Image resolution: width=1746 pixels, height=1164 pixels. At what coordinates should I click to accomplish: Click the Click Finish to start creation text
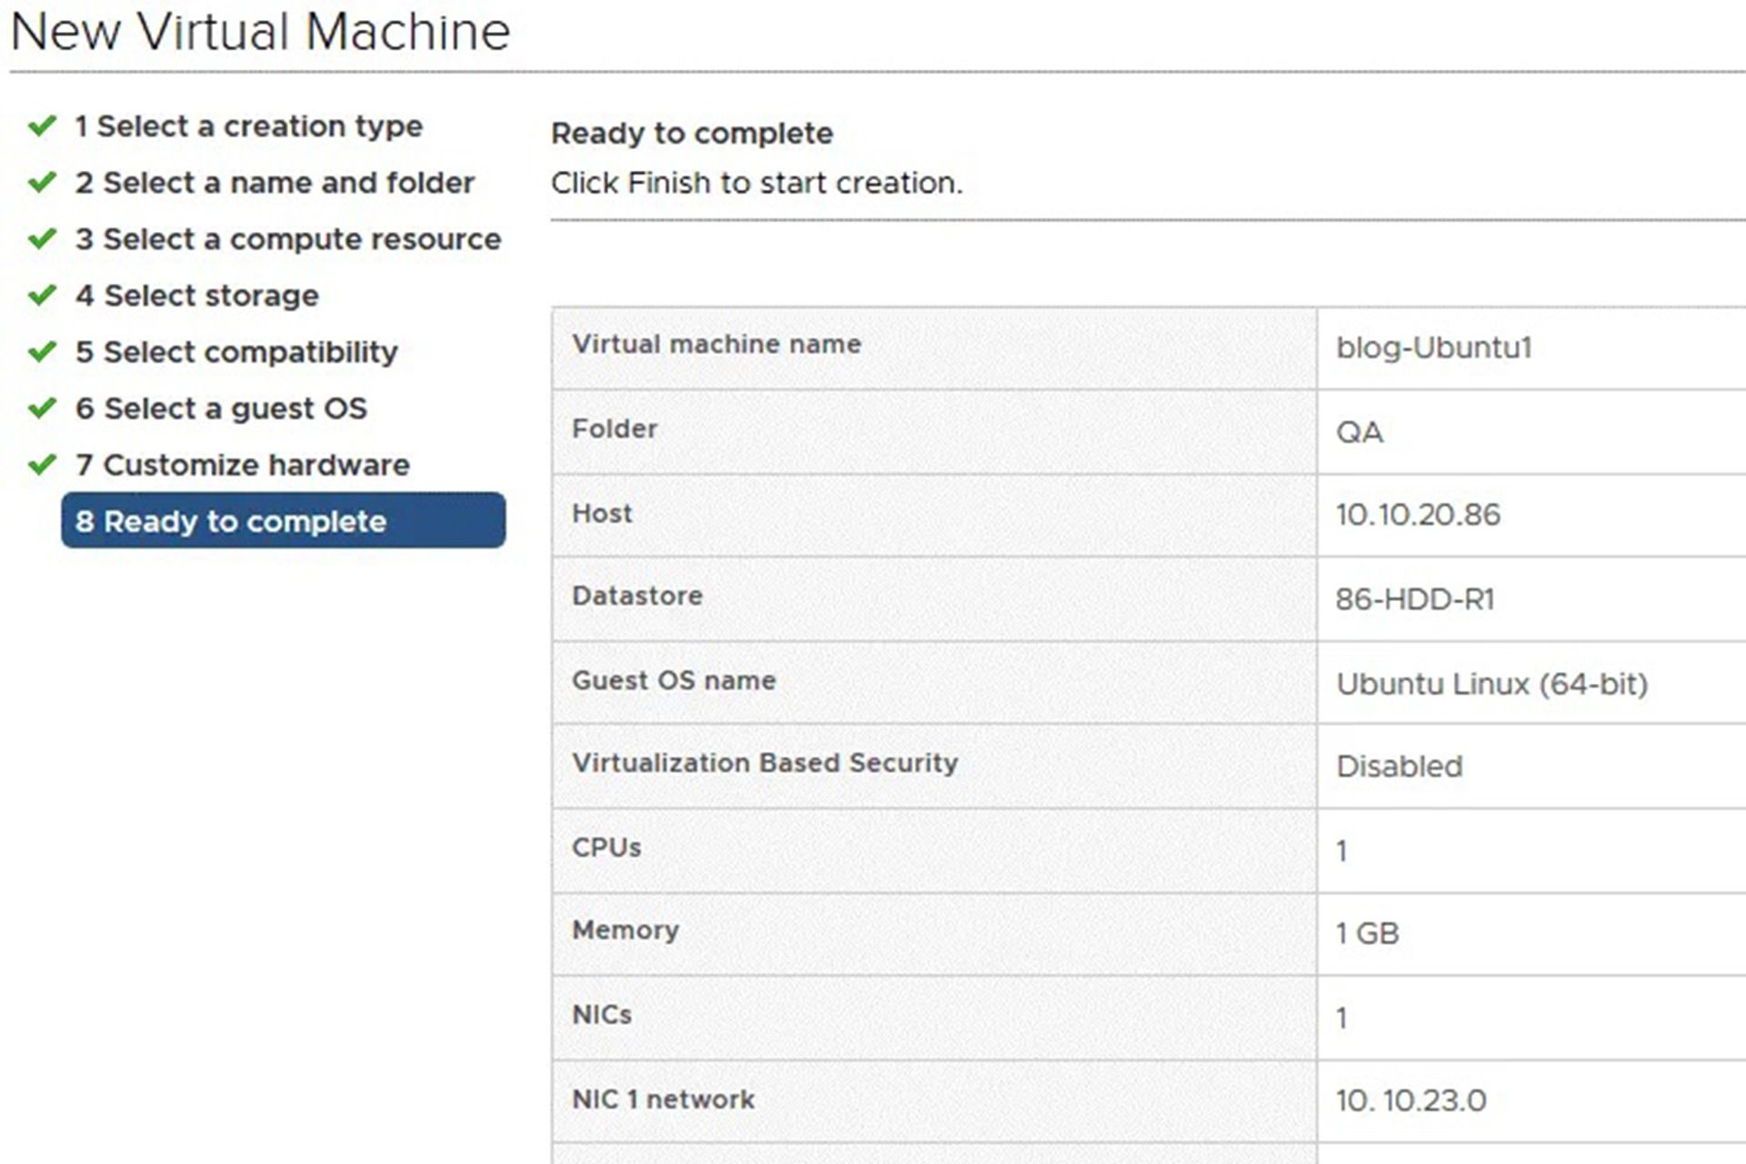click(x=757, y=183)
